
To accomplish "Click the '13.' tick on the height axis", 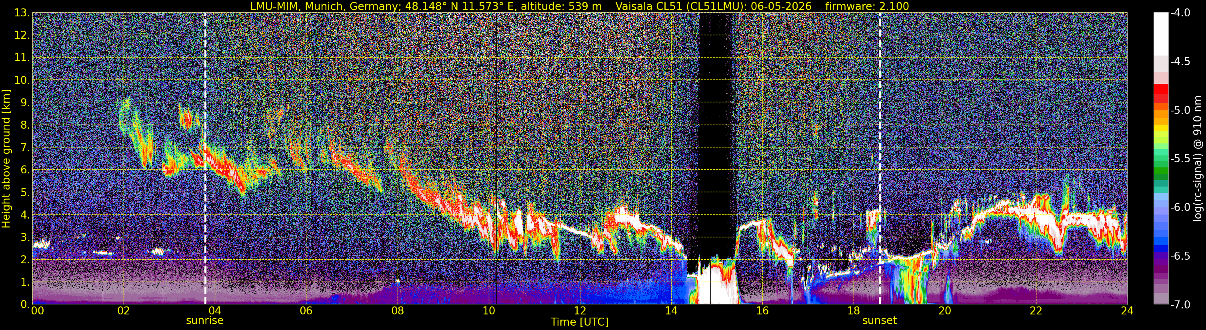I will pyautogui.click(x=22, y=13).
